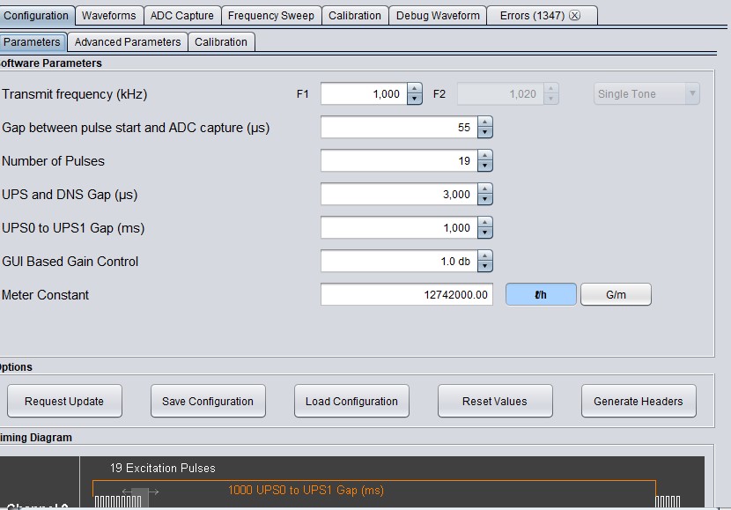Close the Errors (1347) tab
The image size is (731, 510).
pyautogui.click(x=575, y=15)
